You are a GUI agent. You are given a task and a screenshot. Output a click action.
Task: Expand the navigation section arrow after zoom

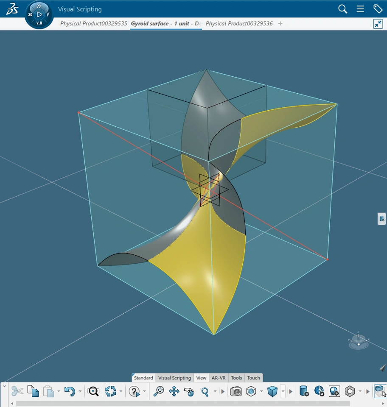click(x=223, y=391)
